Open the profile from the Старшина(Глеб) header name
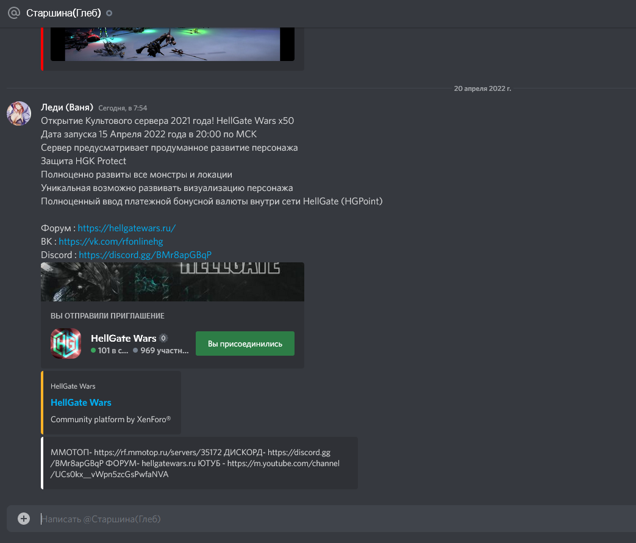This screenshot has width=636, height=543. [x=63, y=13]
